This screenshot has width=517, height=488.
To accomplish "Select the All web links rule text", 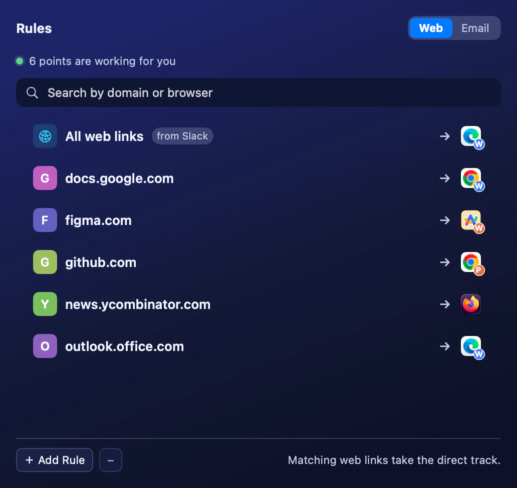I will [x=104, y=136].
